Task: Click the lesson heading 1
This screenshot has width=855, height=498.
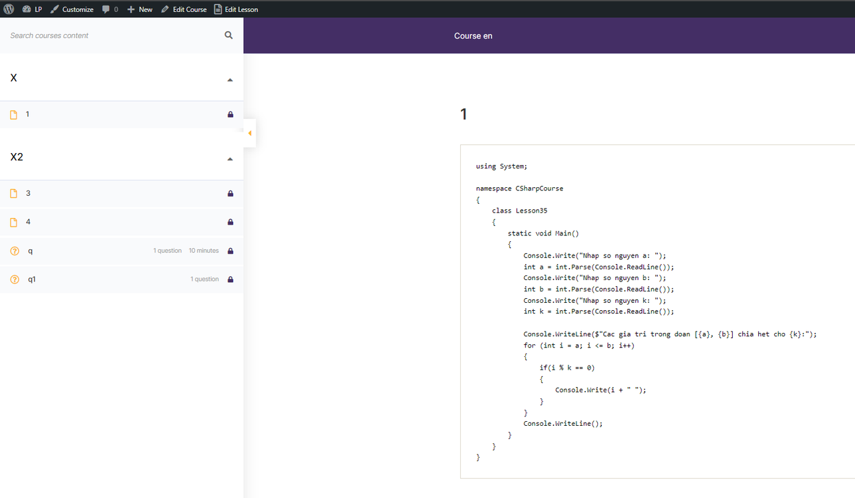Action: 464,114
